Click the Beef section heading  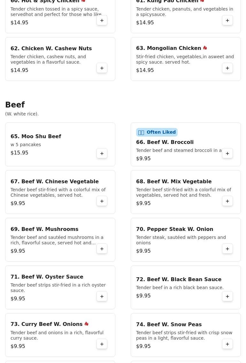(x=15, y=105)
